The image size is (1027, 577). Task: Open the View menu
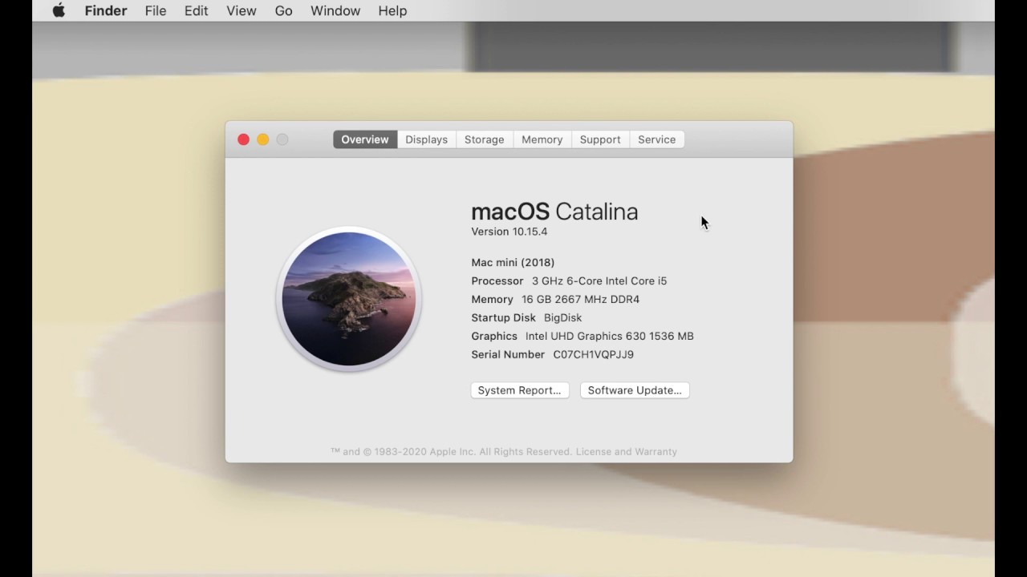[242, 10]
